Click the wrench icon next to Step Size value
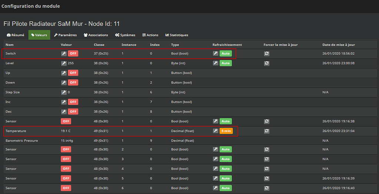Image resolution: width=379 pixels, height=194 pixels. point(64,92)
